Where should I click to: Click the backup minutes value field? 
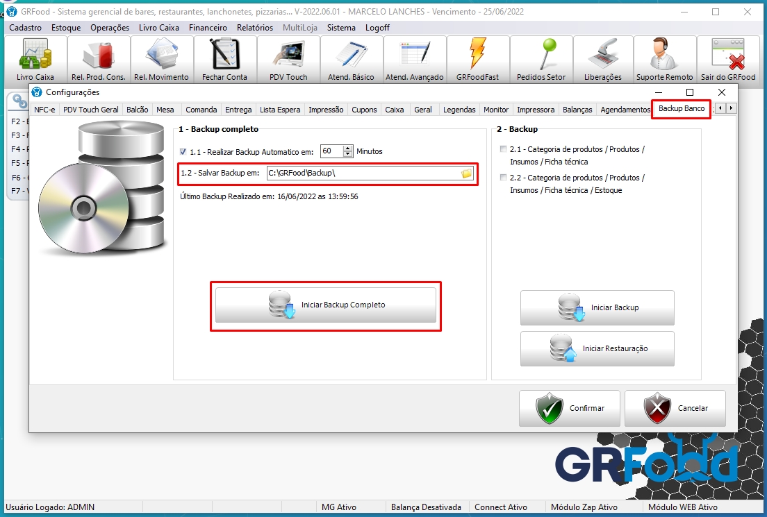coord(332,151)
